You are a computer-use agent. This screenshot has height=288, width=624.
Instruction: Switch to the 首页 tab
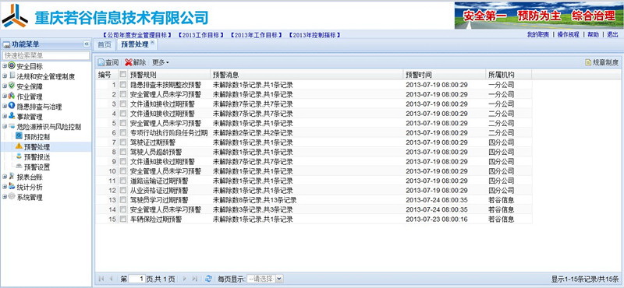[105, 44]
